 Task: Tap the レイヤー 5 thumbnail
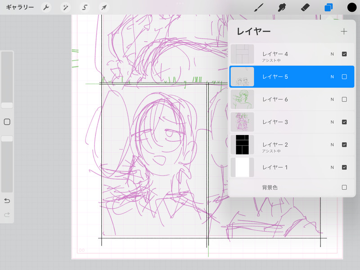pos(242,76)
